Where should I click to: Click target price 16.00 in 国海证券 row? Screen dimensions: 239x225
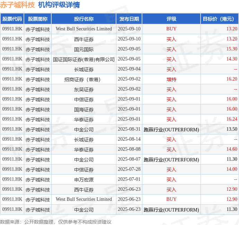pos(232,109)
